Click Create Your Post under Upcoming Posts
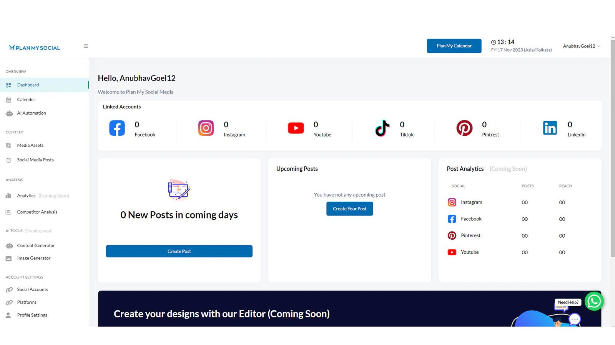The image size is (615, 345). pos(349,209)
